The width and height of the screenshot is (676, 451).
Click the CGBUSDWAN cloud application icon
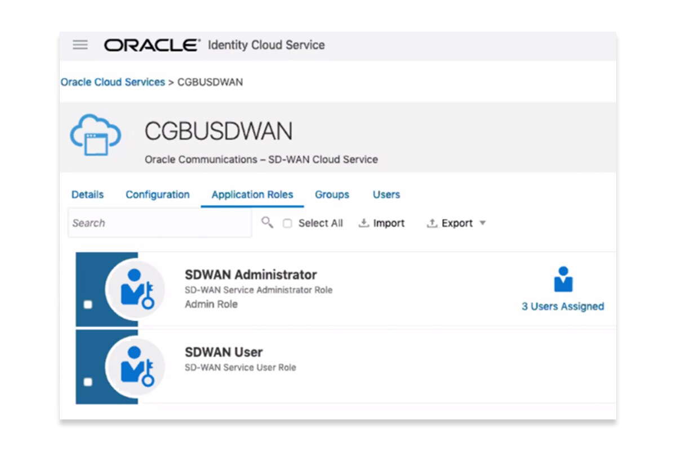click(95, 135)
